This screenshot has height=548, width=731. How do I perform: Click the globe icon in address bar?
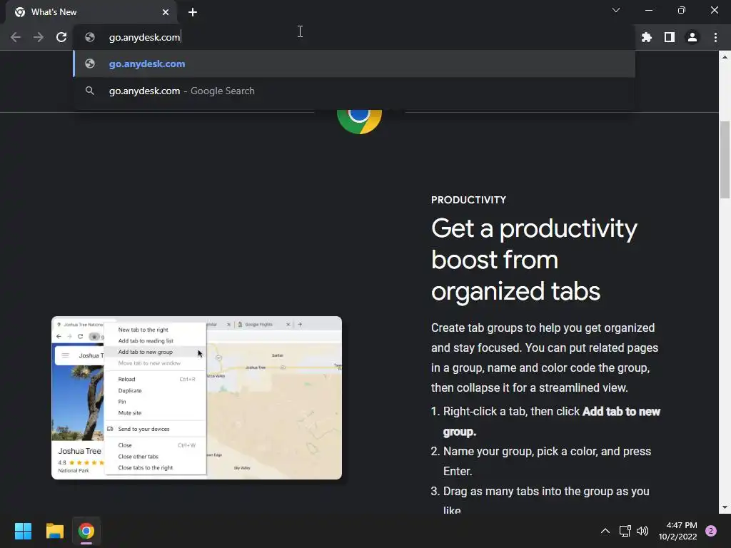pos(90,37)
